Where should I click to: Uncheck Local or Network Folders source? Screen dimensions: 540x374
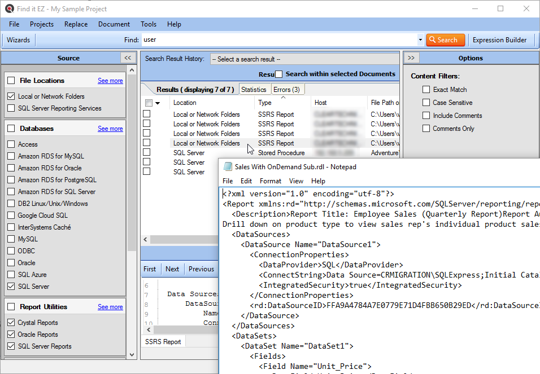[11, 96]
